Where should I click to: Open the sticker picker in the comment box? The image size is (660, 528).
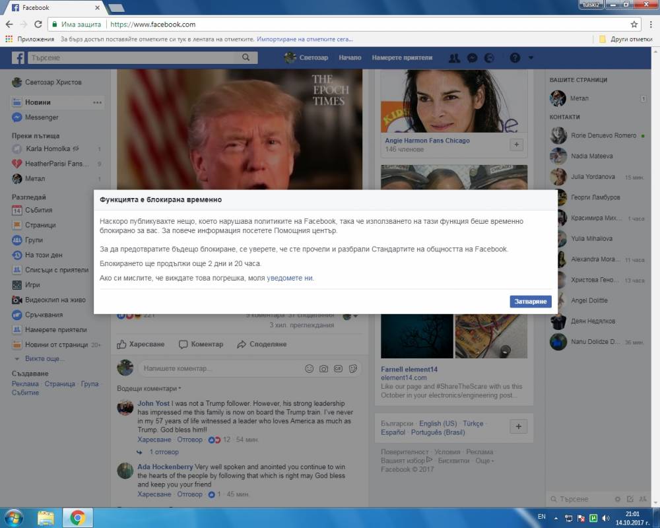coord(352,368)
